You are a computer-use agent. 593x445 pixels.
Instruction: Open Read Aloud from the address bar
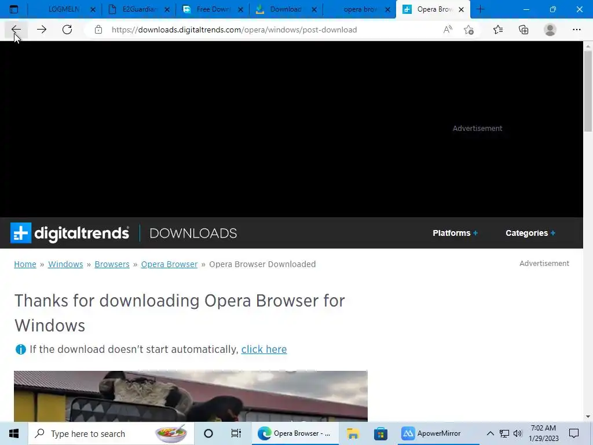(448, 30)
